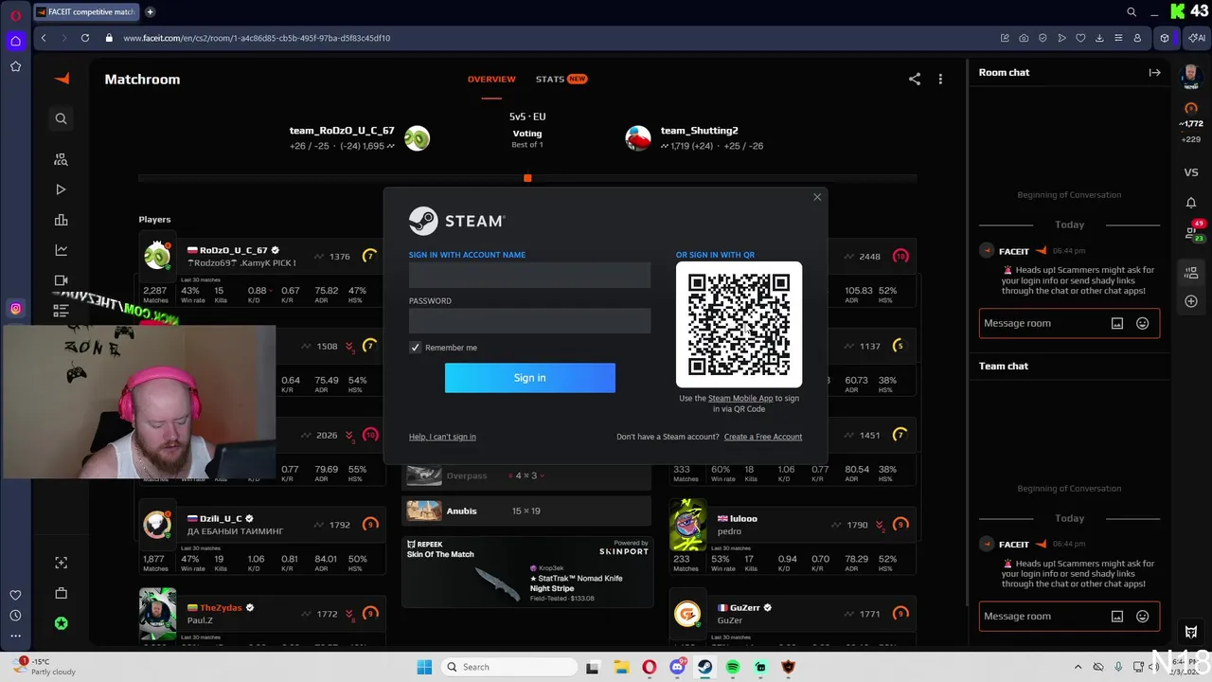
Task: Go back with the browser back arrow
Action: (x=44, y=38)
